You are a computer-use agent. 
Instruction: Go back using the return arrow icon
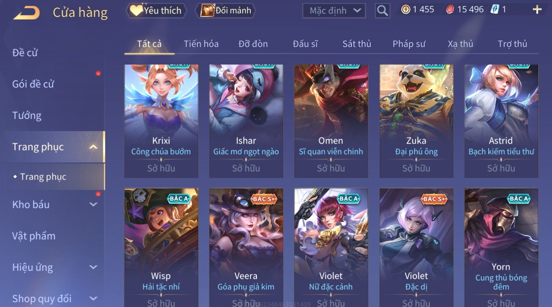[26, 12]
